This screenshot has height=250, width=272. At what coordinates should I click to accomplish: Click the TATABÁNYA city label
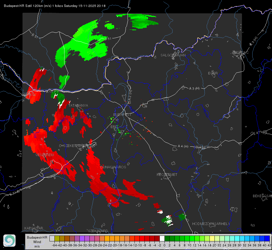78,106
